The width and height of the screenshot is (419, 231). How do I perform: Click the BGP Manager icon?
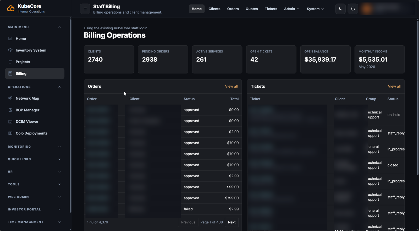coord(10,110)
